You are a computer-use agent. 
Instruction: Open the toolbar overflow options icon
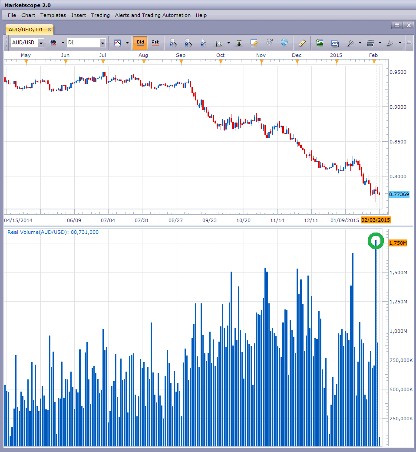tap(409, 43)
